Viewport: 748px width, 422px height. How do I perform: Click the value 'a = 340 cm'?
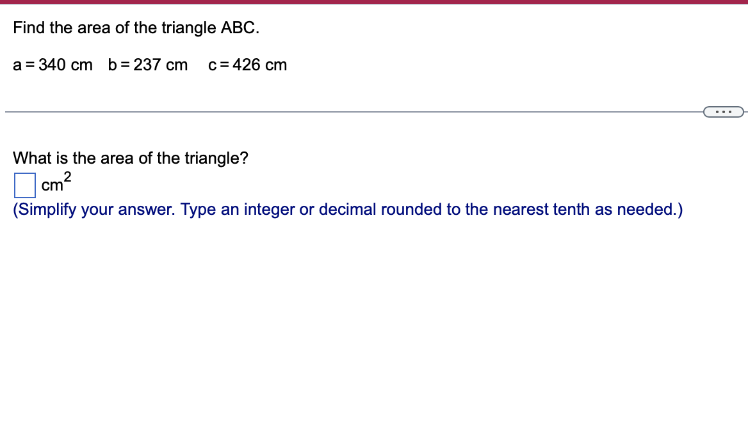[52, 65]
